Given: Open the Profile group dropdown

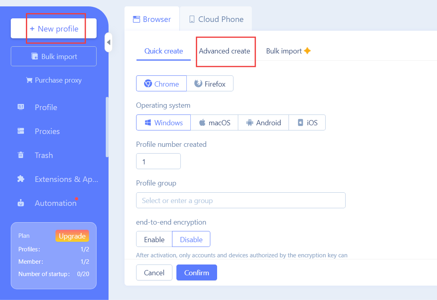Looking at the screenshot, I should (241, 200).
